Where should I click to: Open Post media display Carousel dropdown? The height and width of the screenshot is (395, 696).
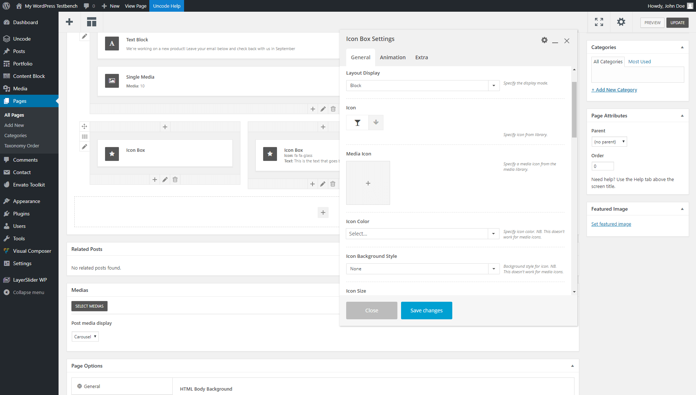[85, 336]
